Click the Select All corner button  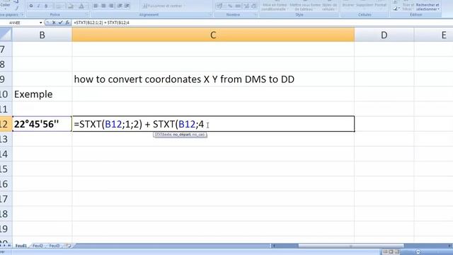pyautogui.click(x=6, y=35)
